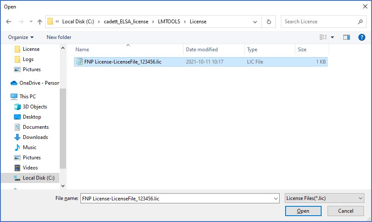Select the Logs folder in the sidebar
This screenshot has height=222, width=372.
[28, 59]
